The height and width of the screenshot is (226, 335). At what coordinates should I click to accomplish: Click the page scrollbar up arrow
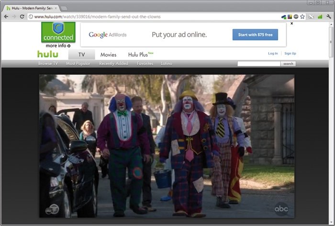point(331,24)
